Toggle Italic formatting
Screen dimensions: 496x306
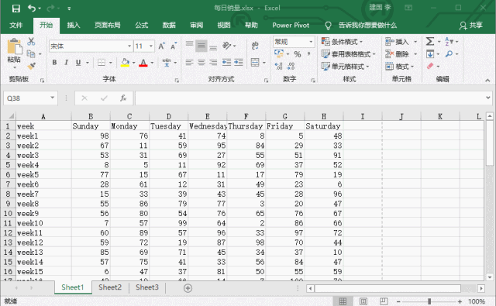click(66, 62)
